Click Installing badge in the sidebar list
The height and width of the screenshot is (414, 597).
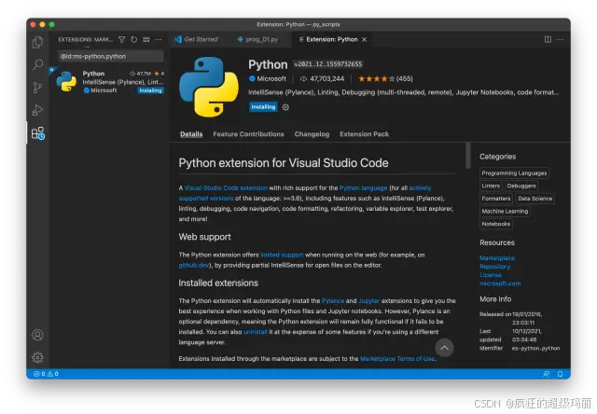pyautogui.click(x=150, y=90)
